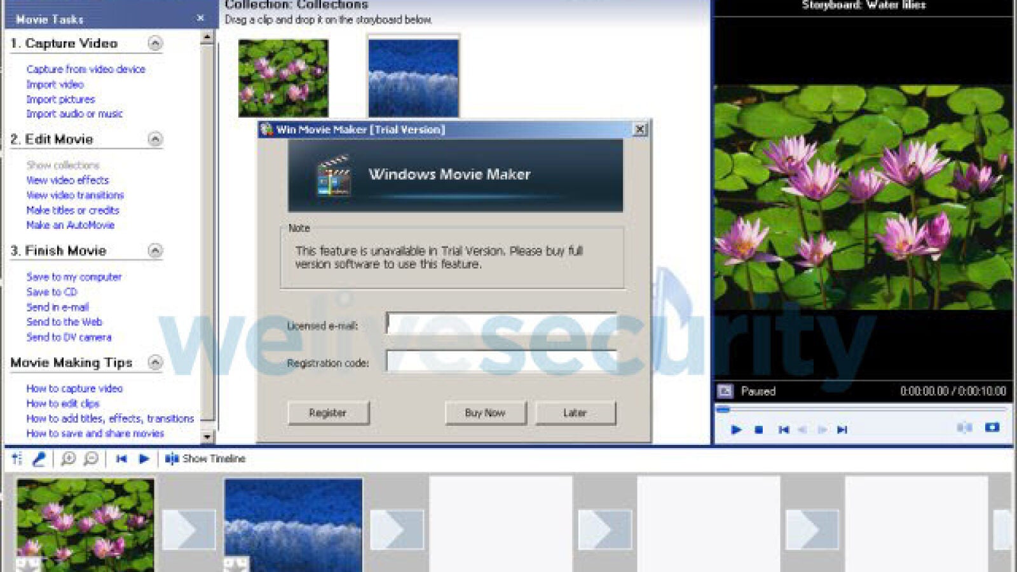Click the preview seek bar slider
Viewport: 1017px width, 572px height.
pyautogui.click(x=723, y=410)
